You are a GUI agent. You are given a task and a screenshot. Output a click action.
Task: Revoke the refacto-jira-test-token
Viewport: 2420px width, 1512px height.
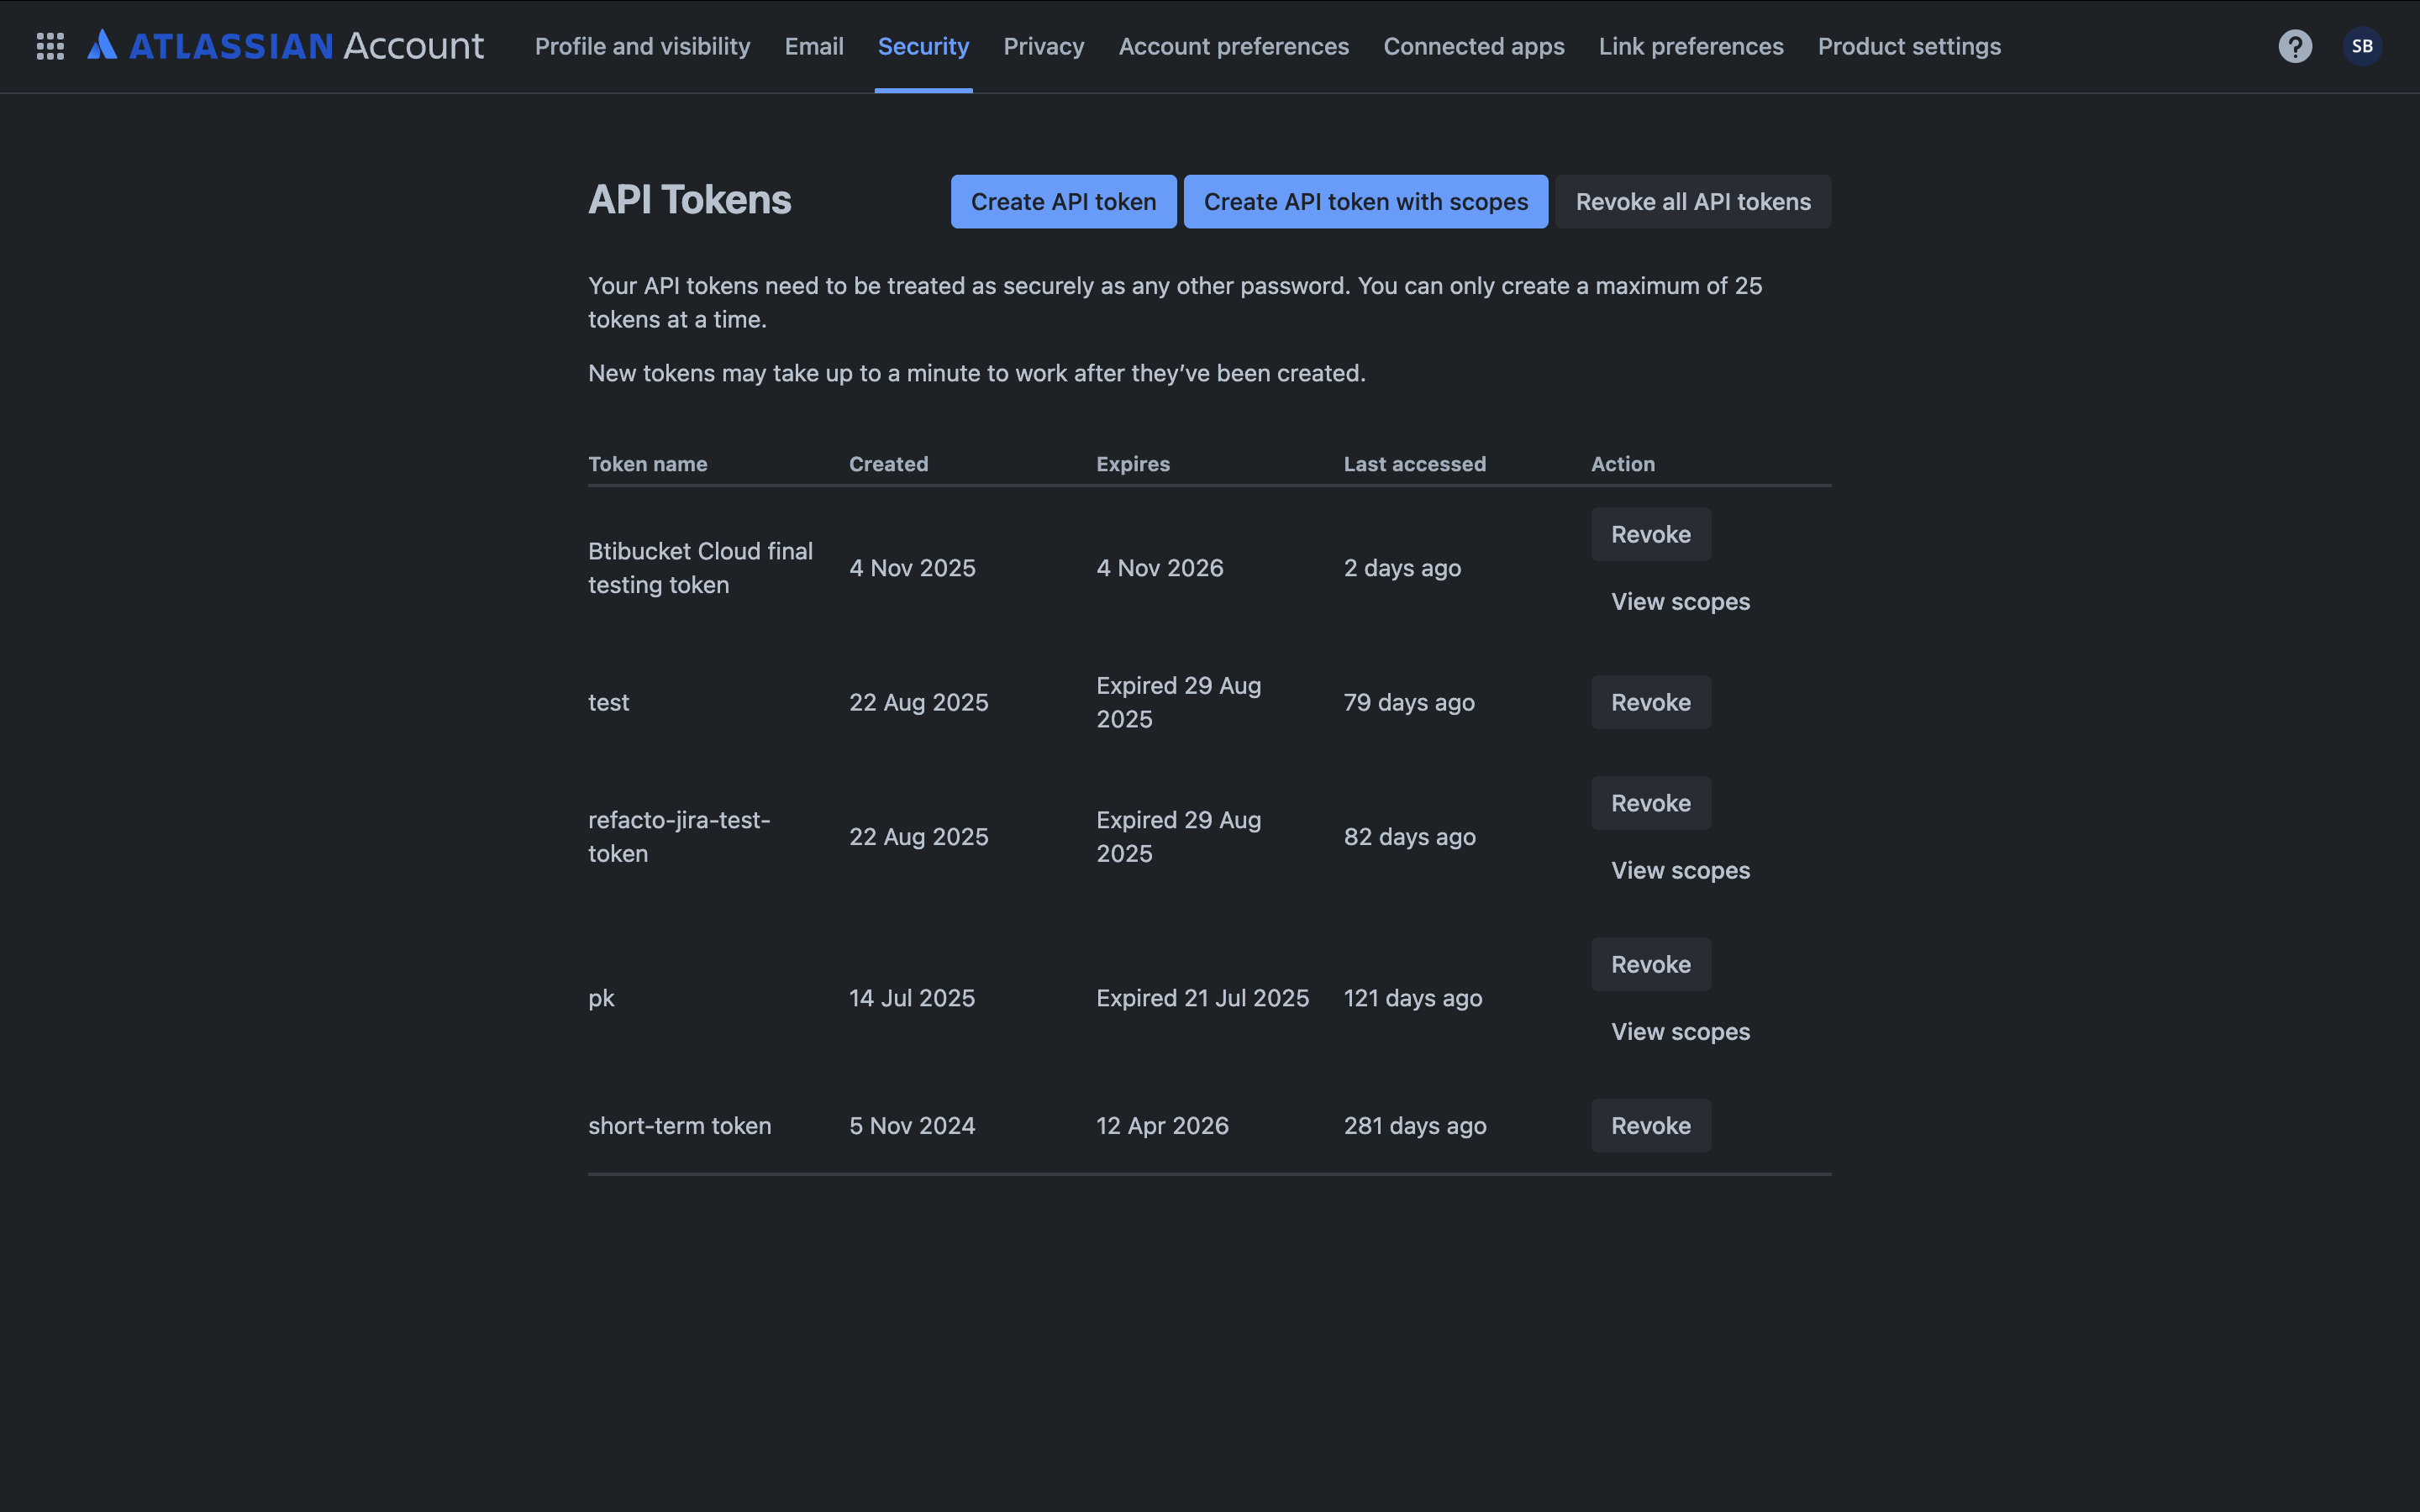click(1650, 802)
